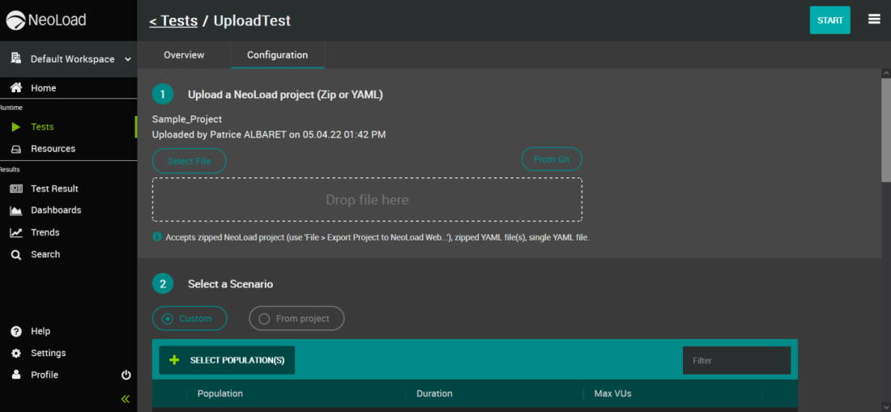Select the Custom scenario radio button
Image resolution: width=891 pixels, height=412 pixels.
(x=168, y=319)
